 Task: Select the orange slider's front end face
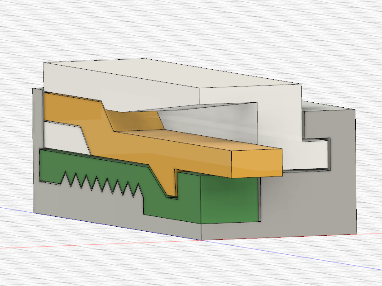click(257, 162)
